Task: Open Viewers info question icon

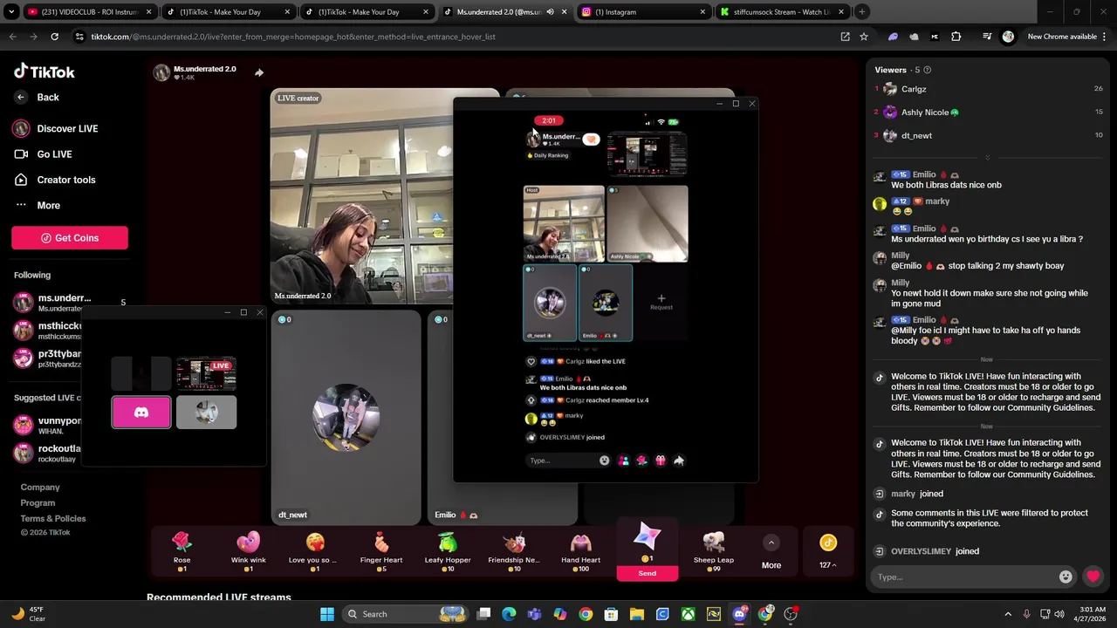Action: 927,70
